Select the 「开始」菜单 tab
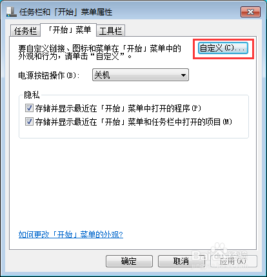Screen dimensions: 267x277 [68, 30]
